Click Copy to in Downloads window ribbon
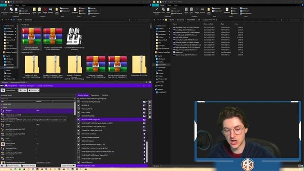This screenshot has height=171, width=304. point(39,11)
